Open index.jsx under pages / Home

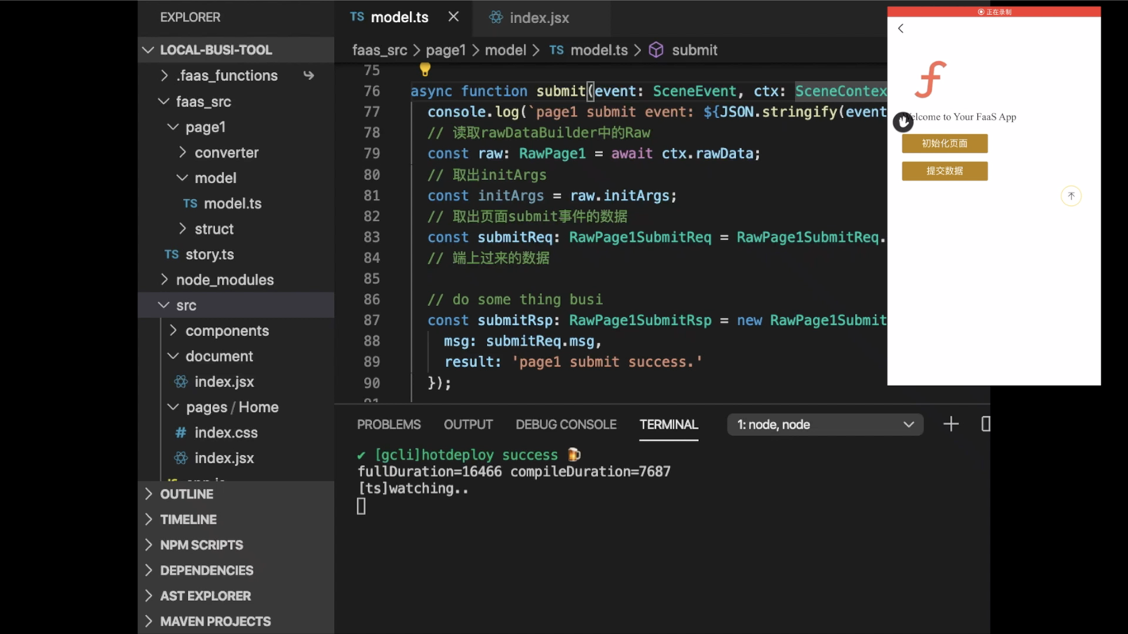(224, 458)
